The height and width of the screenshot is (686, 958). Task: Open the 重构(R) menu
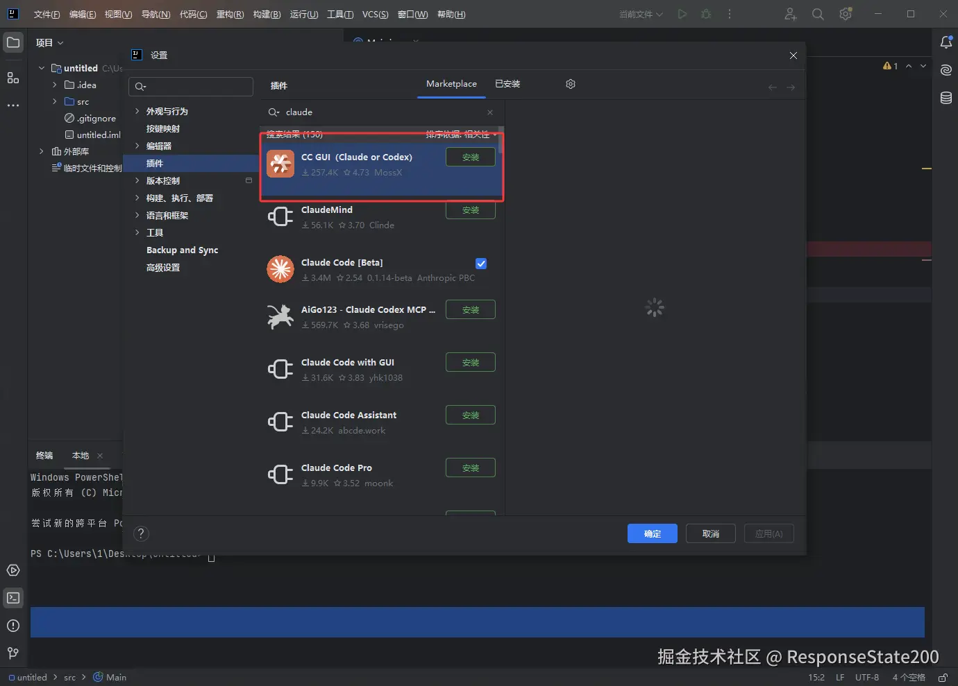click(x=230, y=14)
